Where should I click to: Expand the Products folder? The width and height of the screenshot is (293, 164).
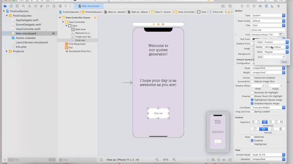coord(6,51)
